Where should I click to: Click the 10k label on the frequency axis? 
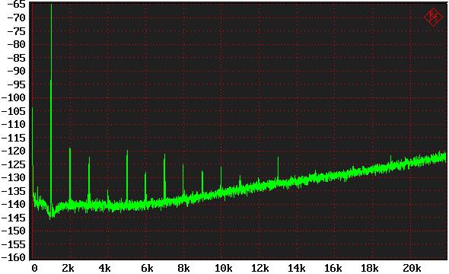(x=223, y=268)
